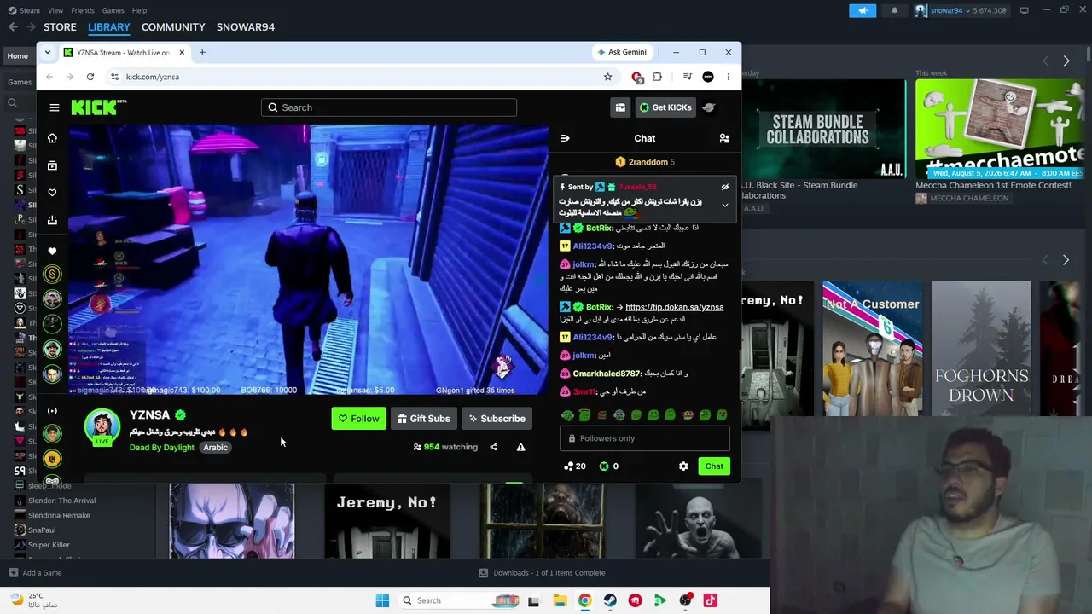Open Chrome media control icon
Viewport: 1092px width, 614px height.
pyautogui.click(x=687, y=77)
